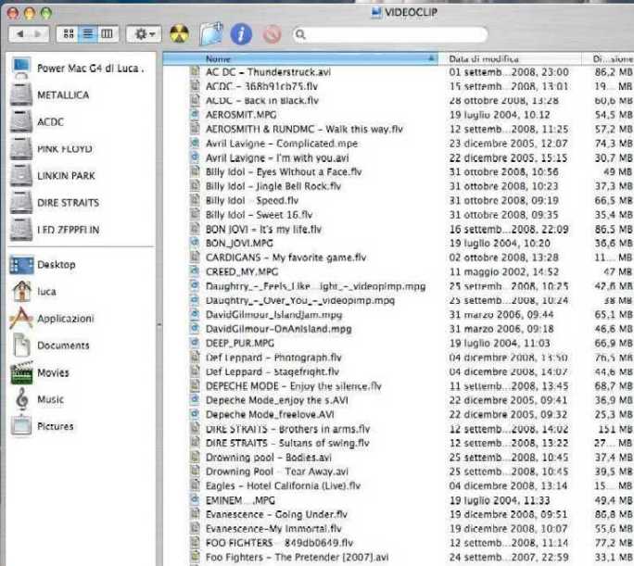Click the search magnifier icon

pyautogui.click(x=300, y=34)
